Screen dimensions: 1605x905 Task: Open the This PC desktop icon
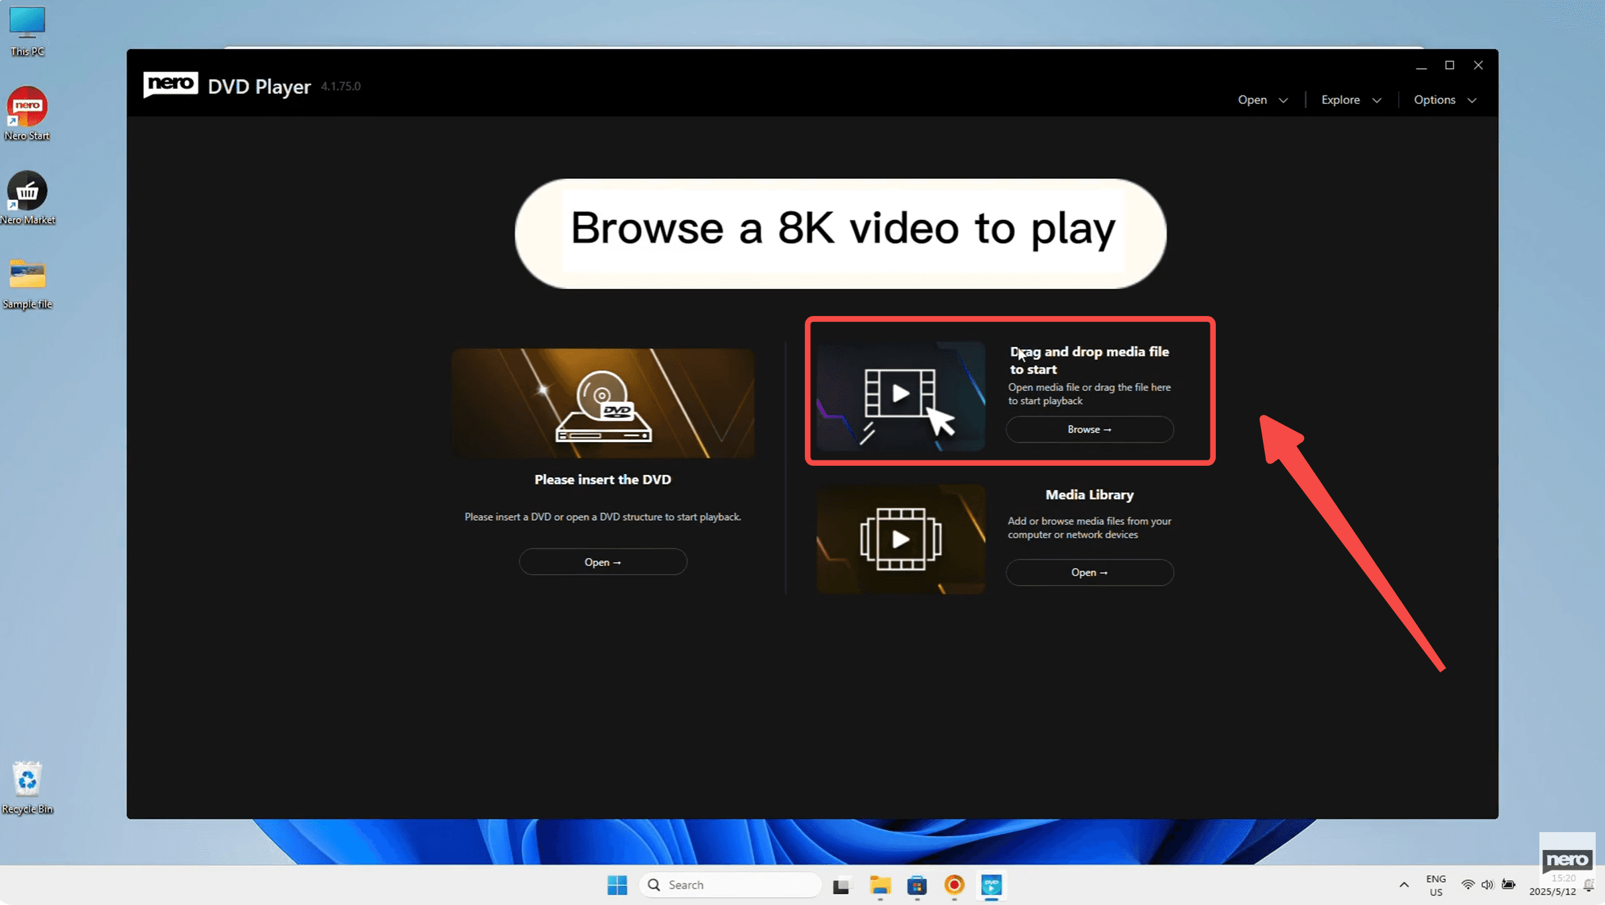click(27, 30)
